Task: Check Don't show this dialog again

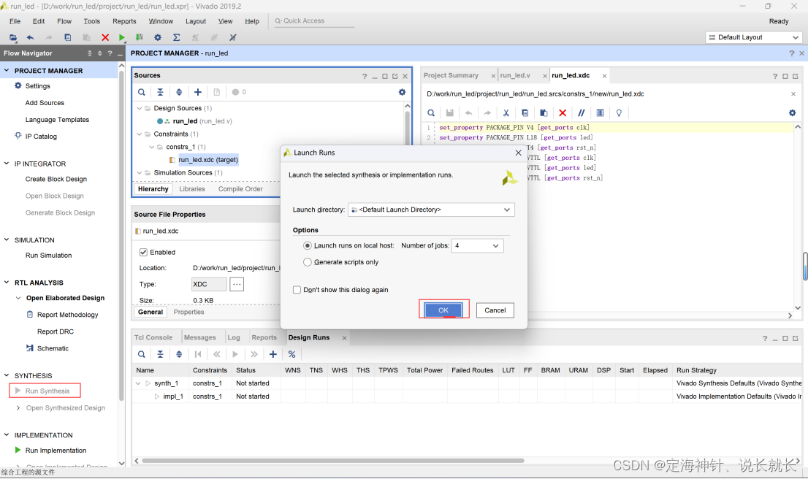Action: (x=297, y=290)
